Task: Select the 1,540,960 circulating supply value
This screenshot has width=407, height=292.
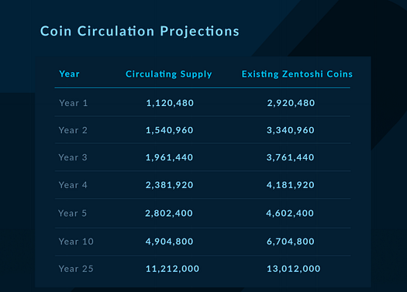Action: (170, 130)
